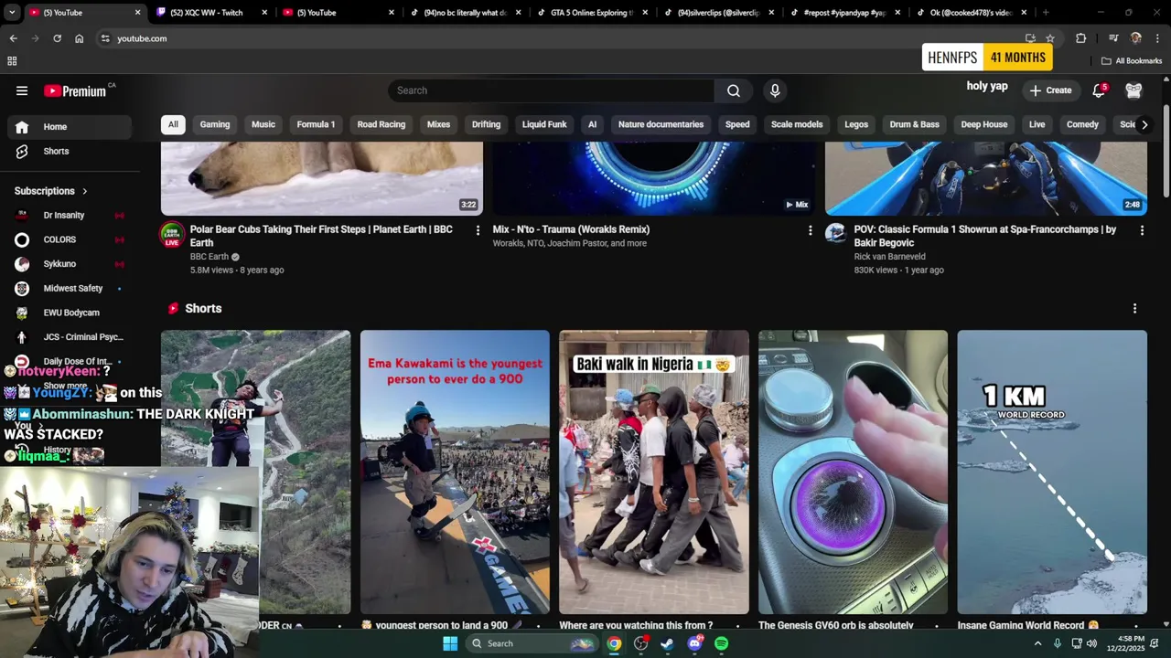Open the YouTube guide hamburger menu
This screenshot has height=658, width=1171.
coord(22,90)
